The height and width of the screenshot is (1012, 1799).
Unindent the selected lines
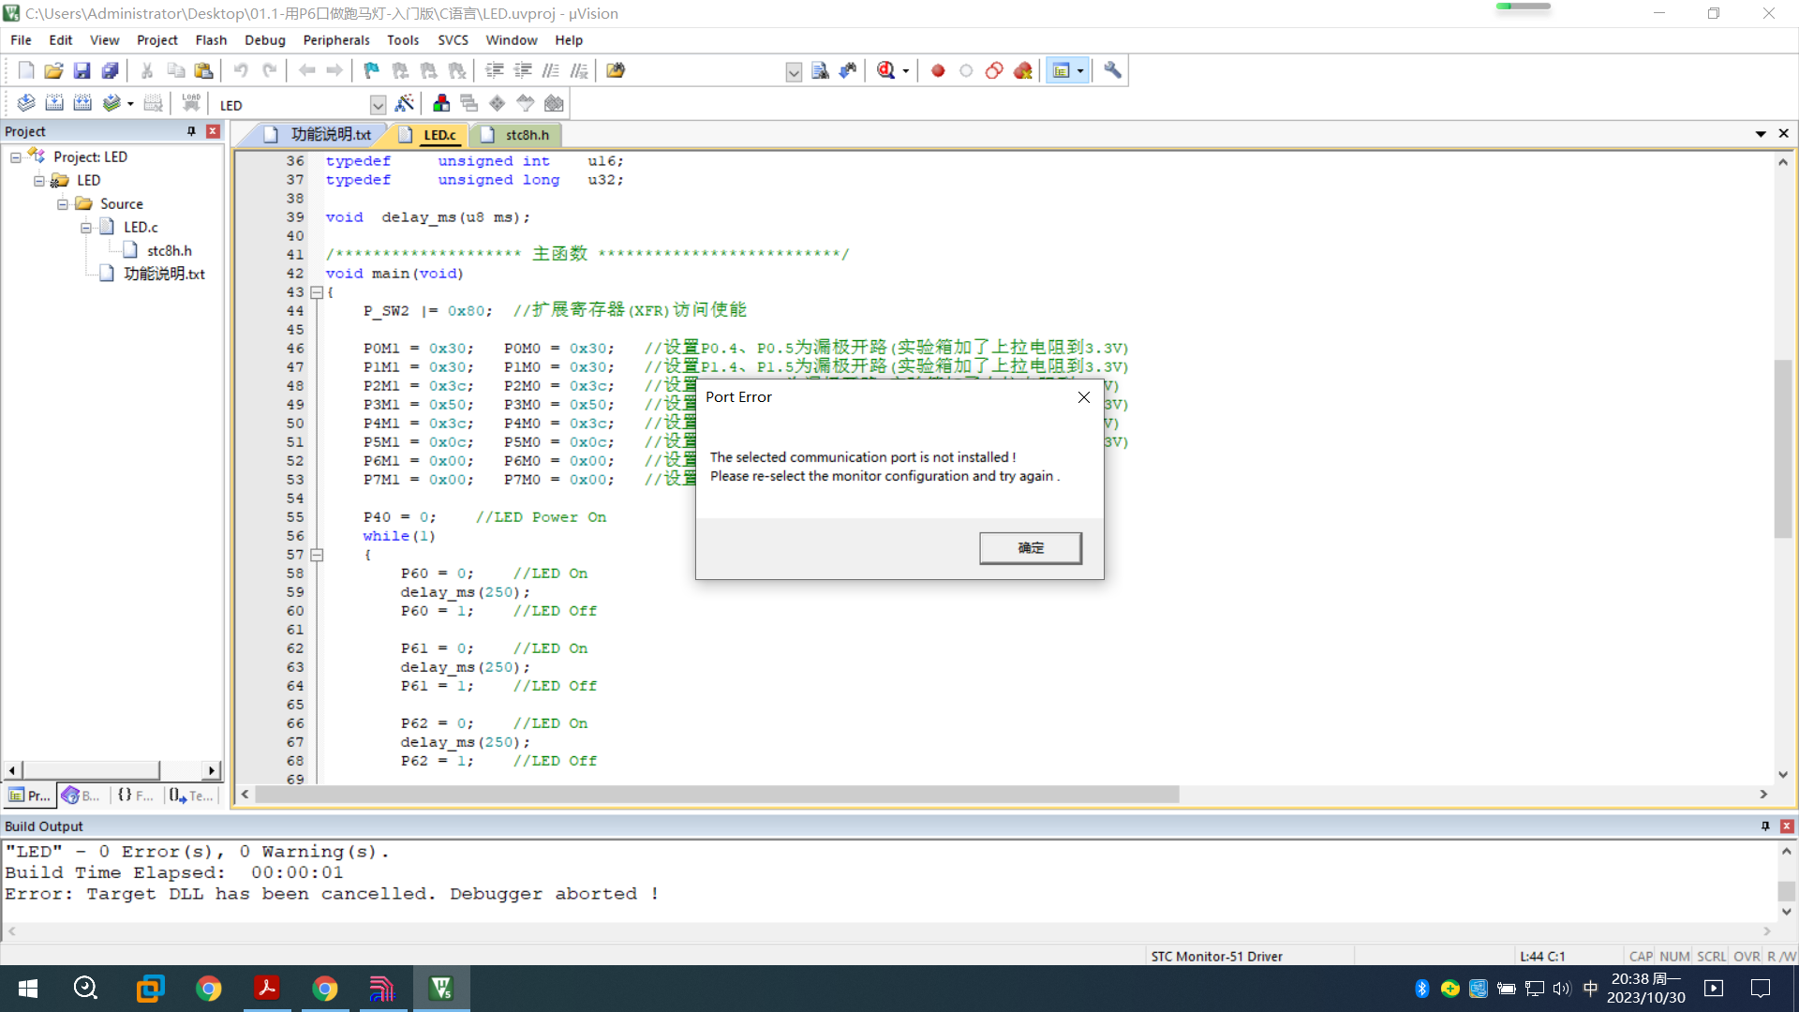pos(523,70)
